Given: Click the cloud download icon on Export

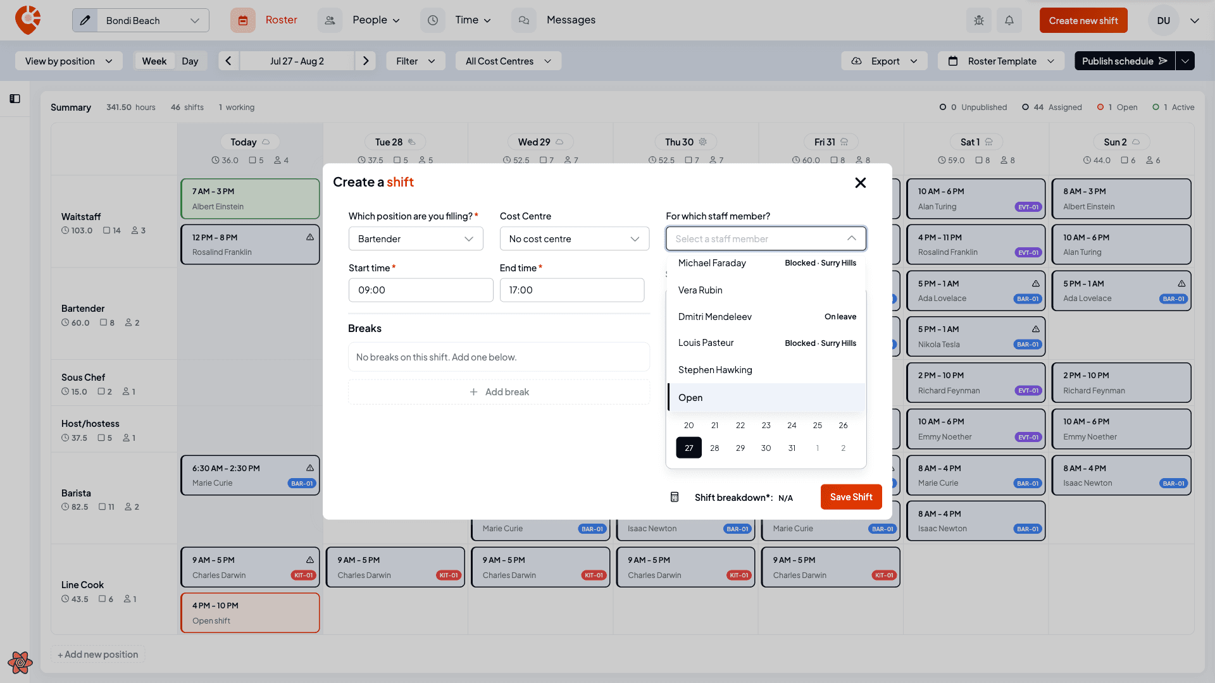Looking at the screenshot, I should coord(856,61).
